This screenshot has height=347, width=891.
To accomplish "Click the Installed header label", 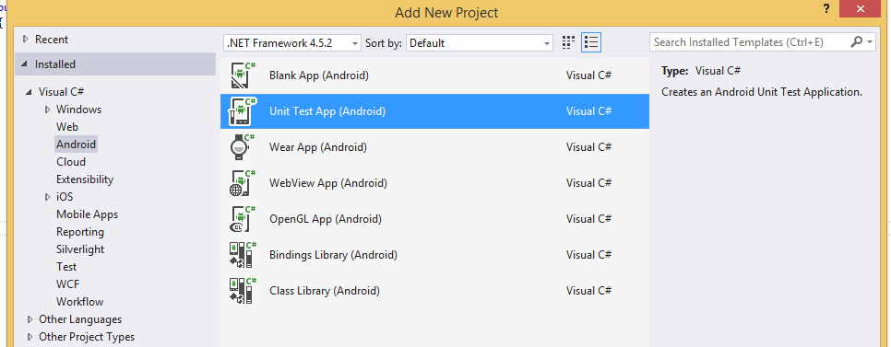I will (x=55, y=64).
